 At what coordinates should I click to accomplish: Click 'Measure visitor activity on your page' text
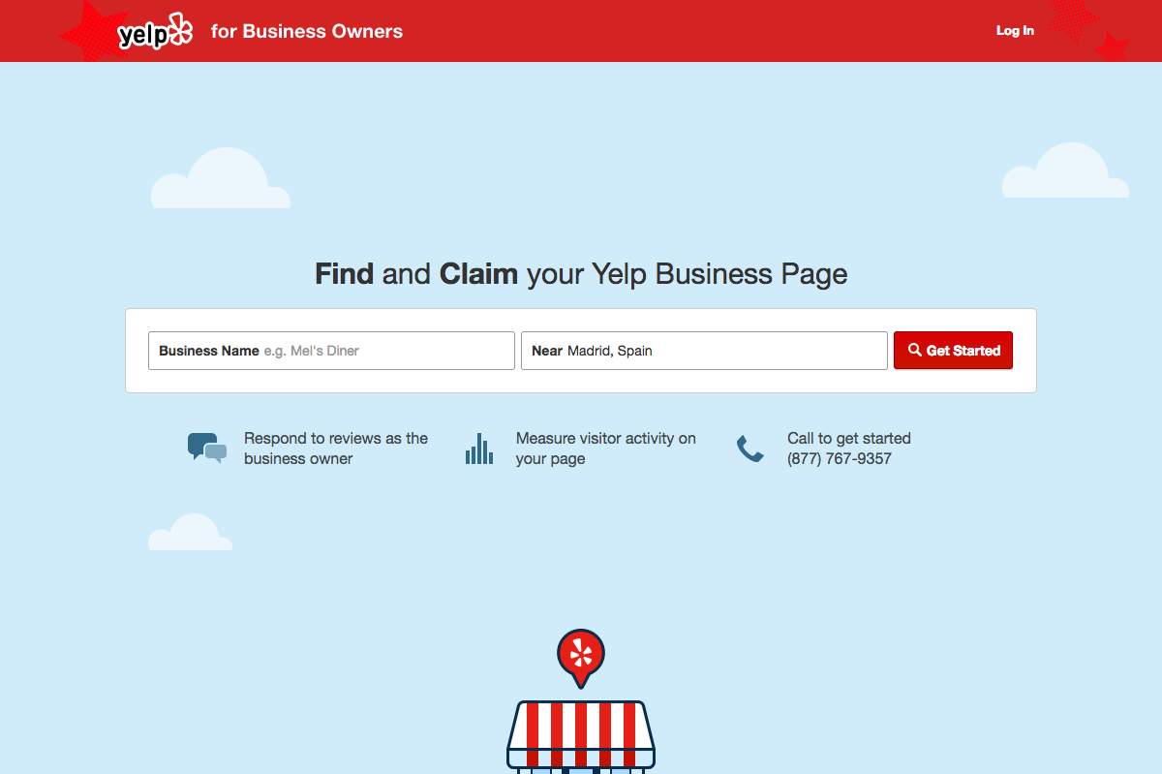606,449
